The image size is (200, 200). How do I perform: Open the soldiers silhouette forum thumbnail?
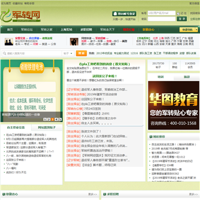click(9, 42)
